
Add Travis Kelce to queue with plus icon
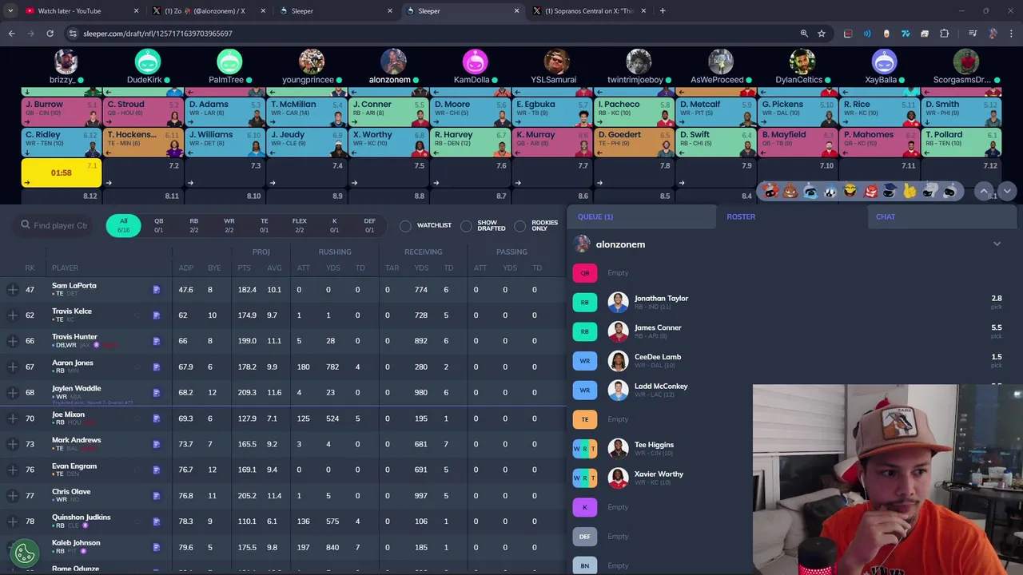coord(12,315)
